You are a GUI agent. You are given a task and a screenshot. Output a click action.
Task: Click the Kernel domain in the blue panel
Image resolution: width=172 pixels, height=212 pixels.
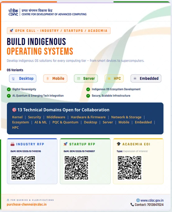(17, 117)
